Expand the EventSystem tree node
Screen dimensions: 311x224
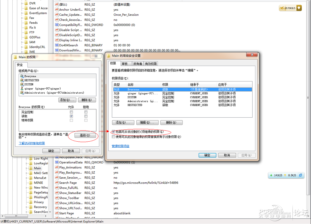coord(22,13)
